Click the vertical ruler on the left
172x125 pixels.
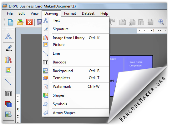coord(18,108)
